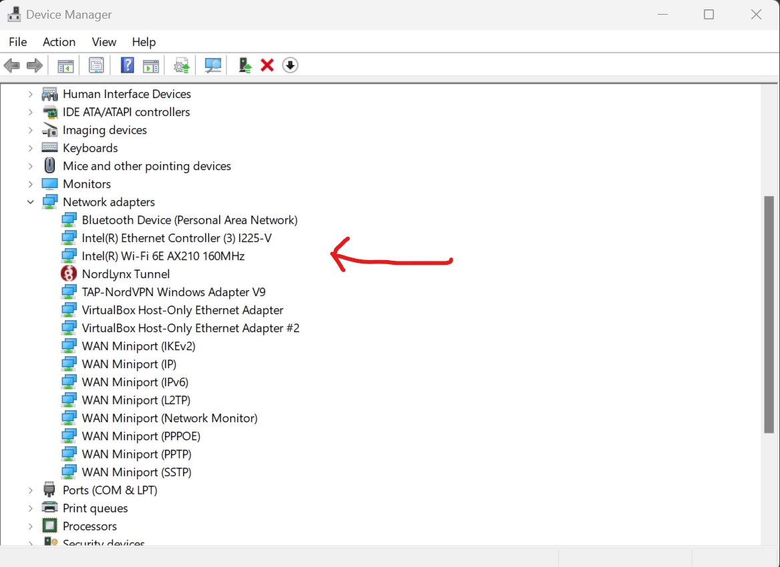The height and width of the screenshot is (567, 780).
Task: Click the Intel Ethernet Controller I225-V icon
Action: [69, 237]
